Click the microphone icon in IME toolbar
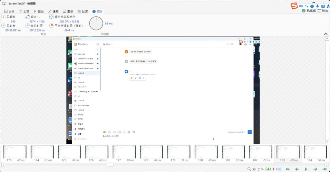The height and width of the screenshot is (172, 330). coord(317,6)
